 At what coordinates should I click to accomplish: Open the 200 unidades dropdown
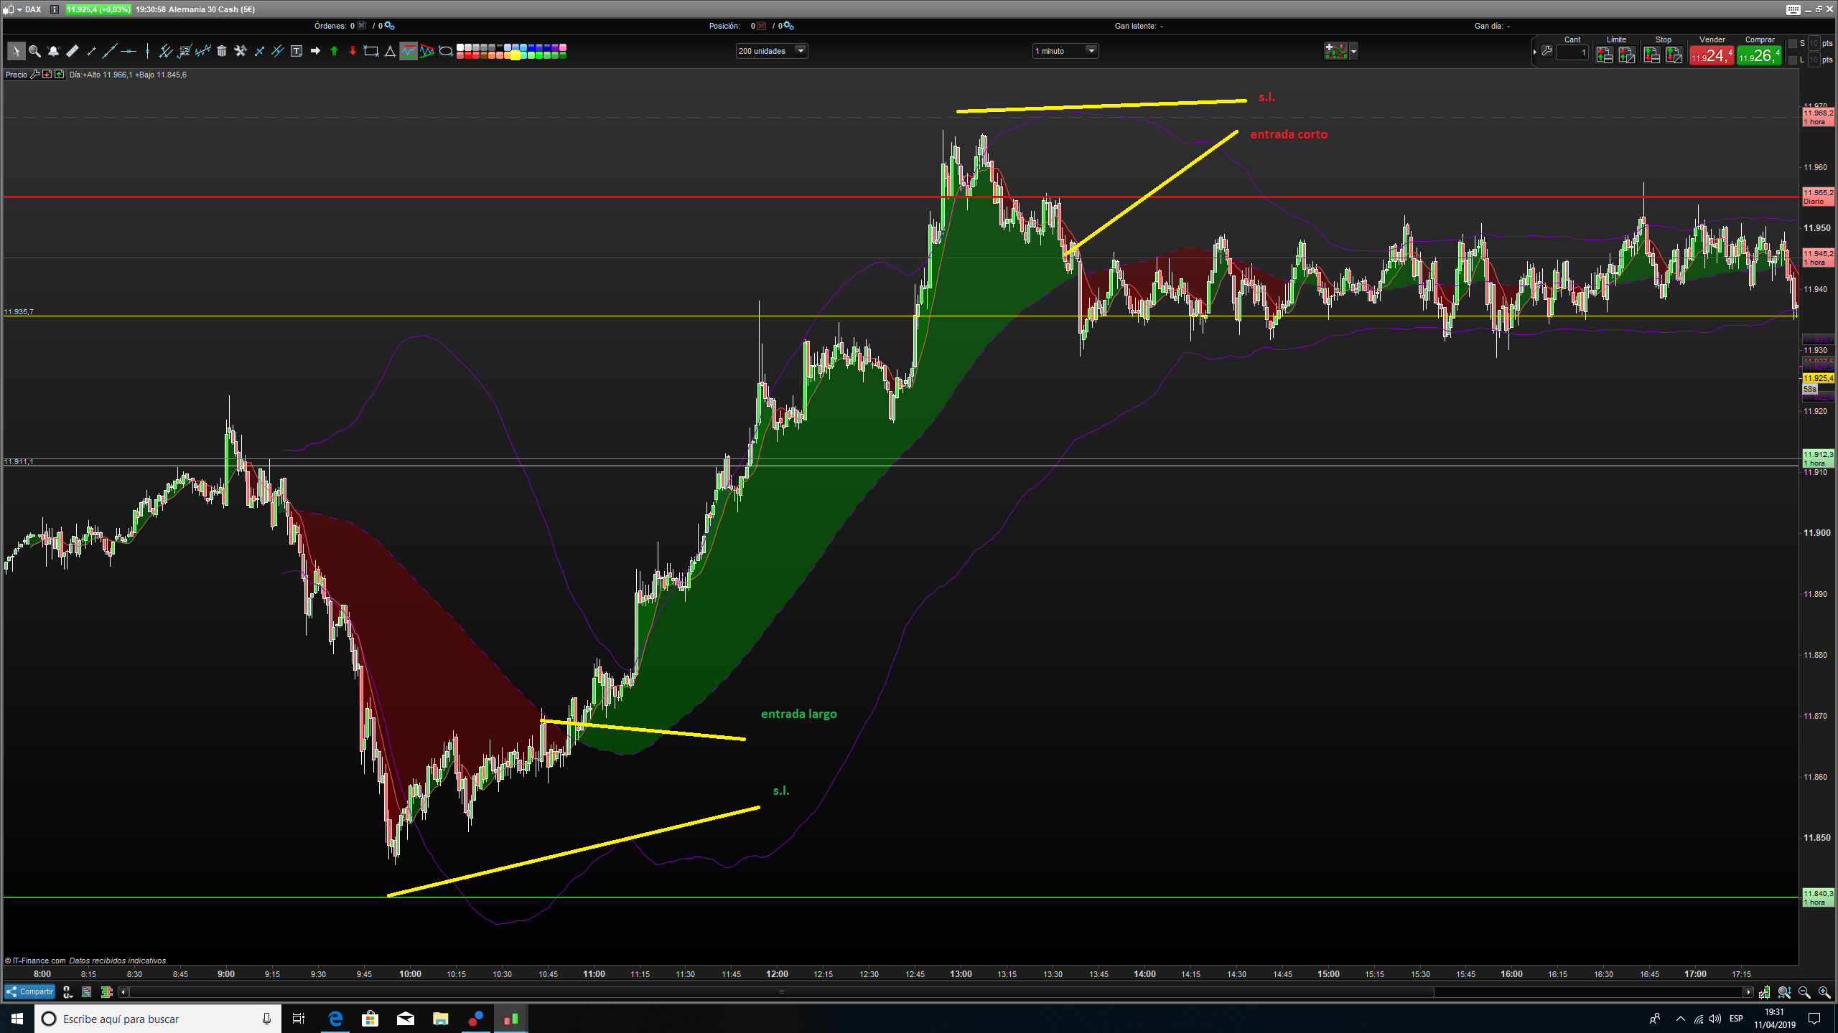click(x=801, y=51)
